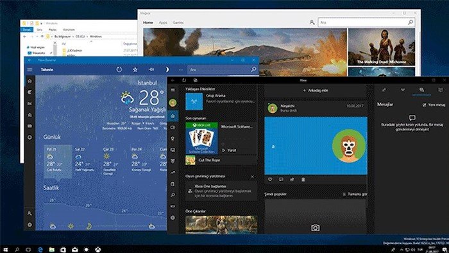Switch to the Parties tab icon in Xbox panel
The width and height of the screenshot is (449, 253).
tap(403, 90)
